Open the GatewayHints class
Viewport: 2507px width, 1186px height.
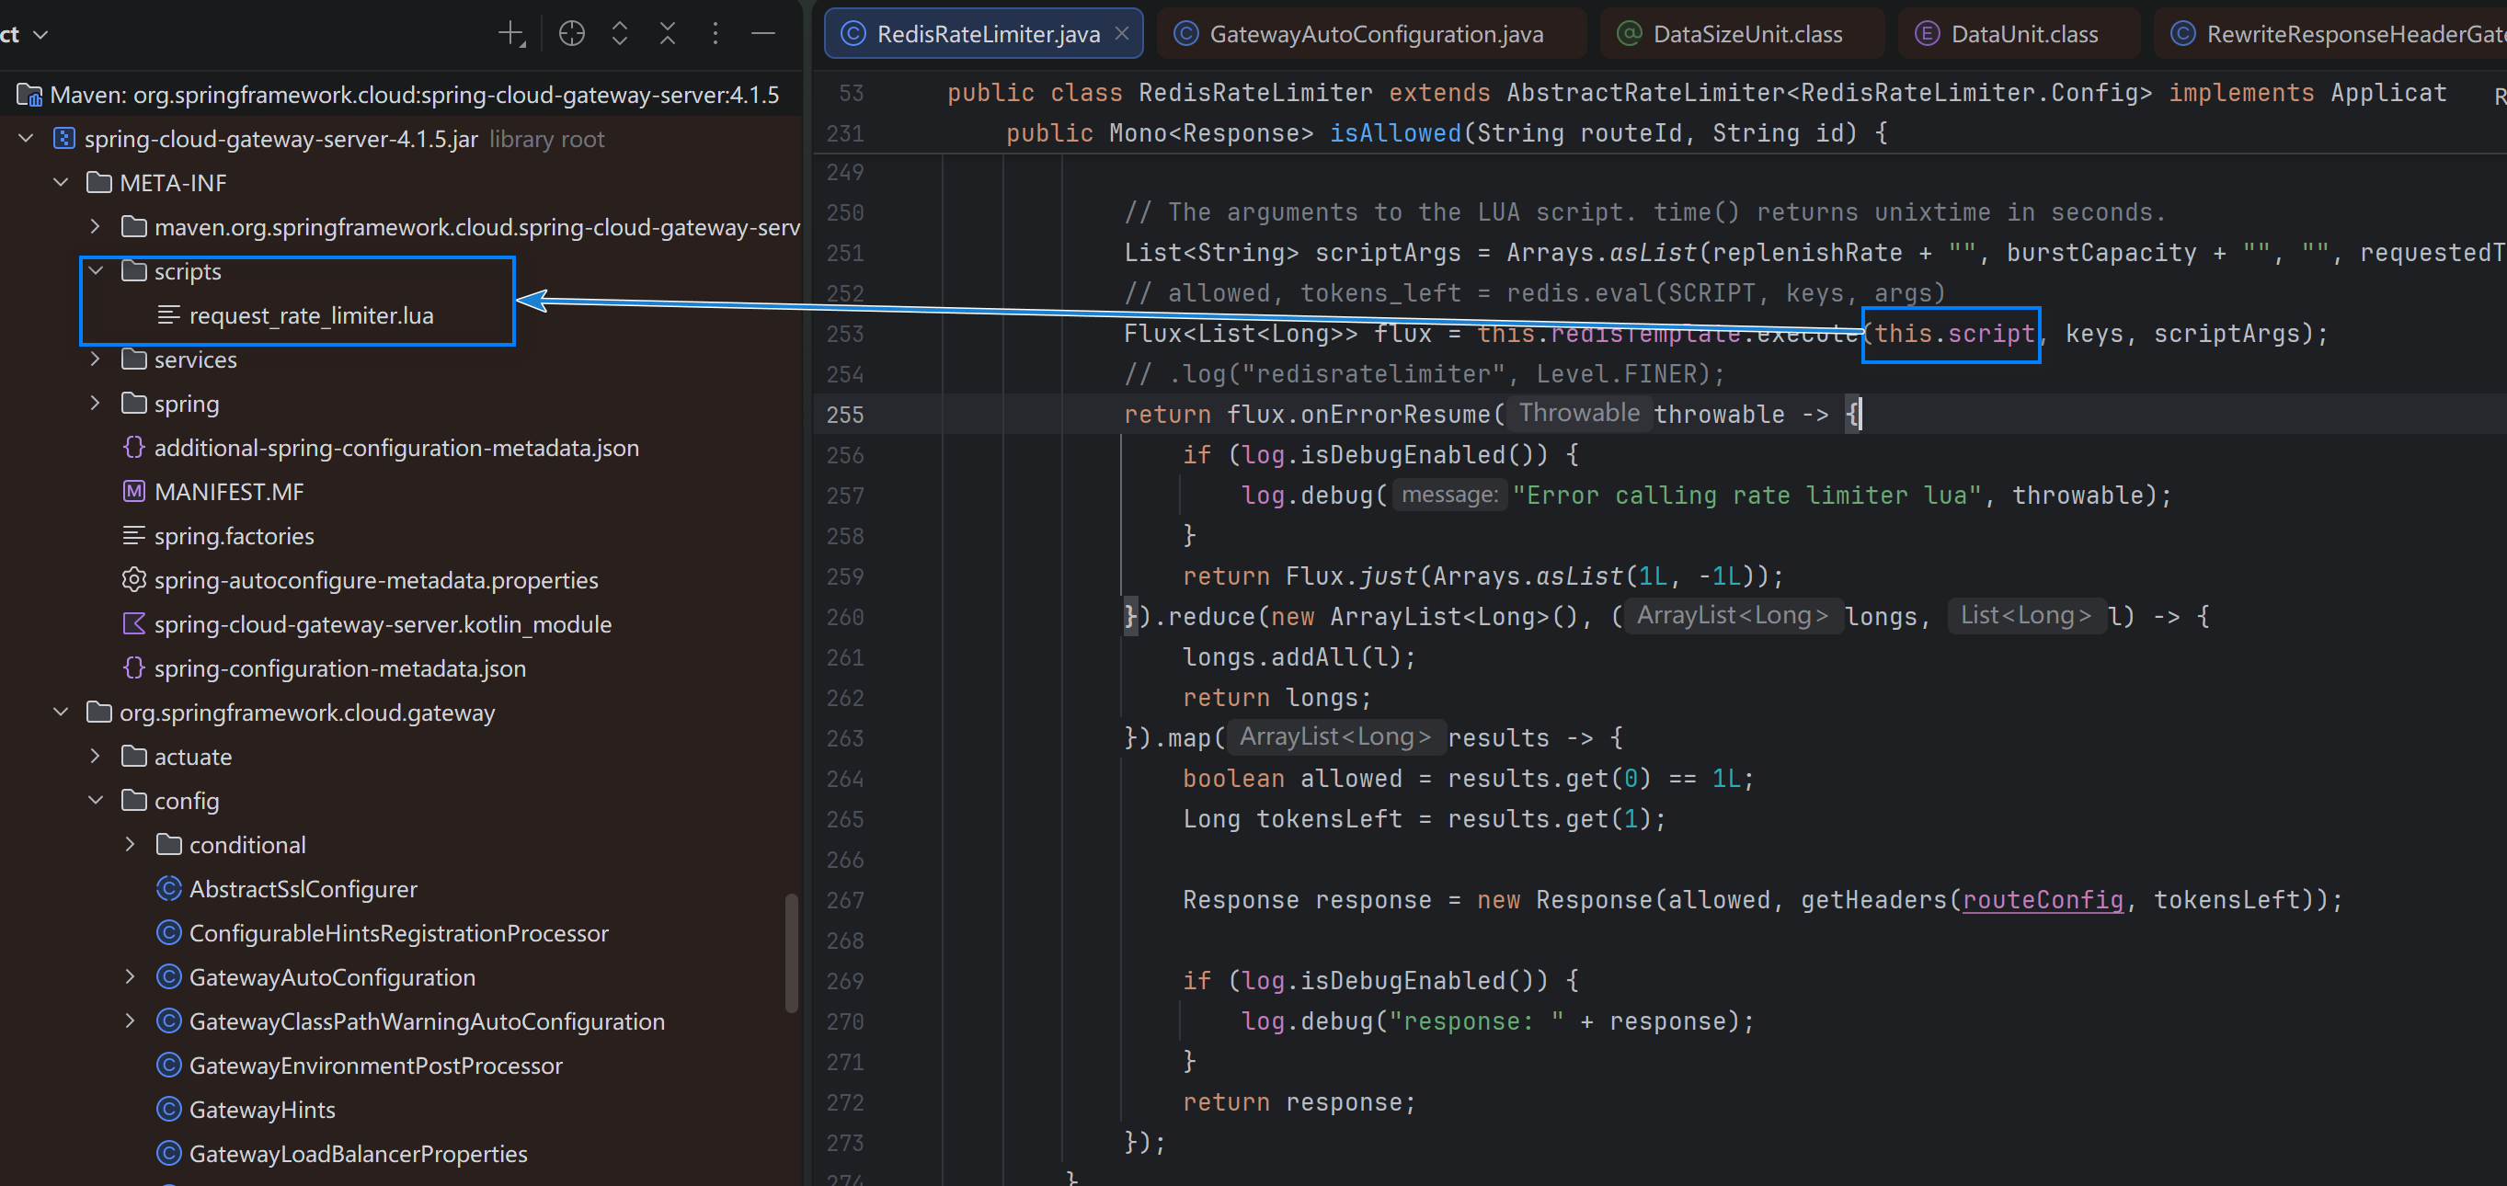point(262,1109)
